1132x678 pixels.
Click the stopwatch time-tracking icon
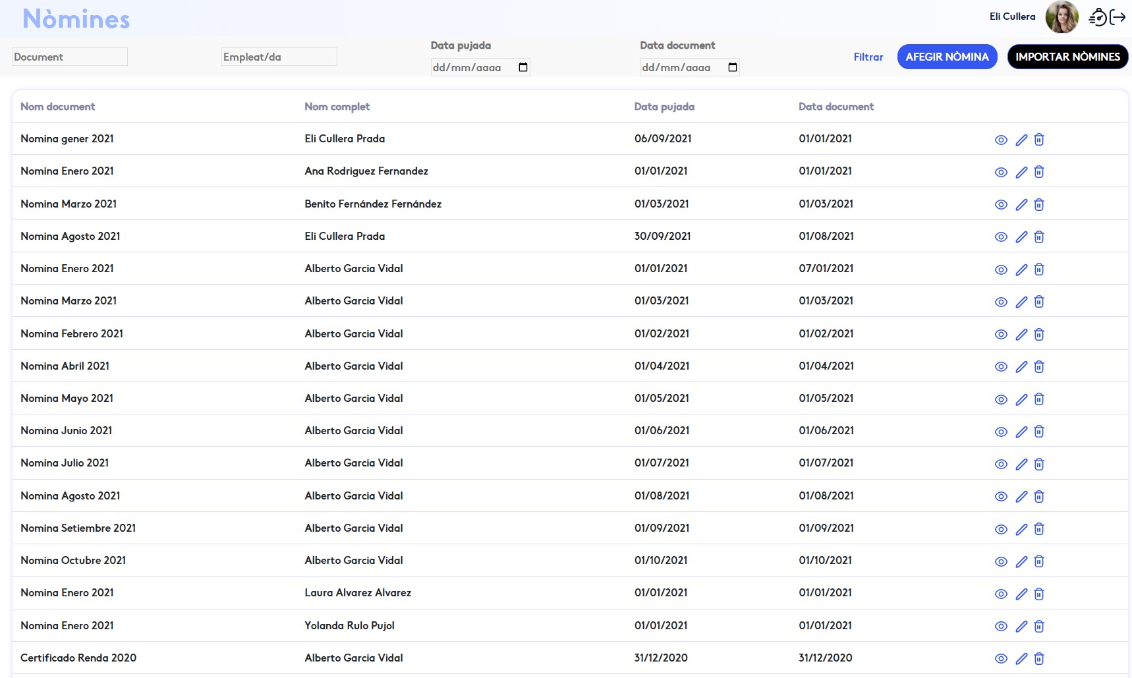[x=1098, y=17]
